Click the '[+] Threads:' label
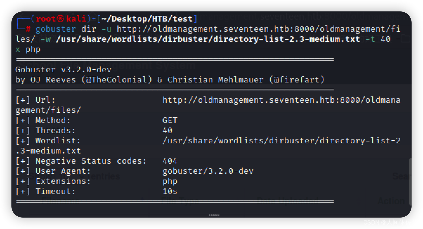Image resolution: width=423 pixels, height=229 pixels. 46,130
